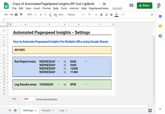The width and height of the screenshot is (165, 114).
Task: Open the font size dropdown
Action: coord(92,15)
